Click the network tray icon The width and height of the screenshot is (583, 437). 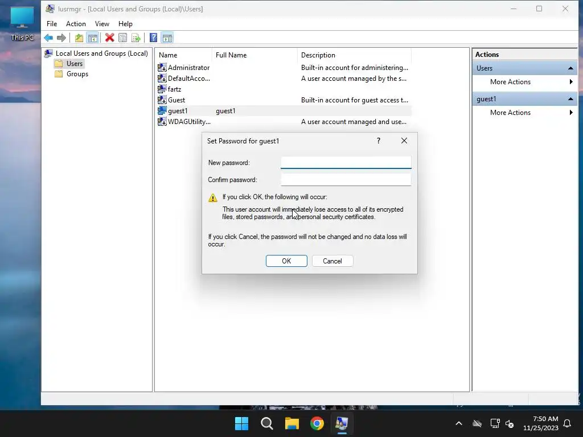[x=495, y=423]
